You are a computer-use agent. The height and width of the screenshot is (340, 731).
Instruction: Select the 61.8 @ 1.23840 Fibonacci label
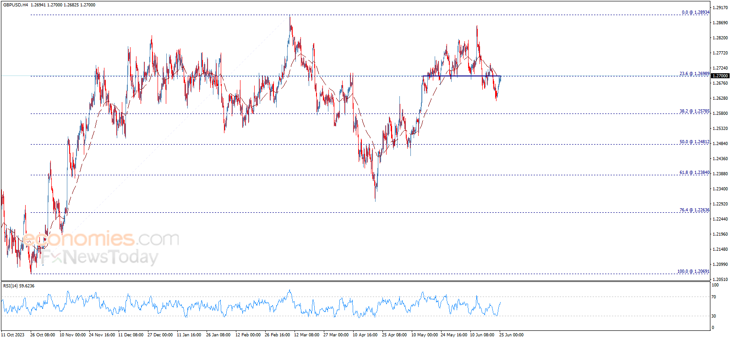point(694,173)
